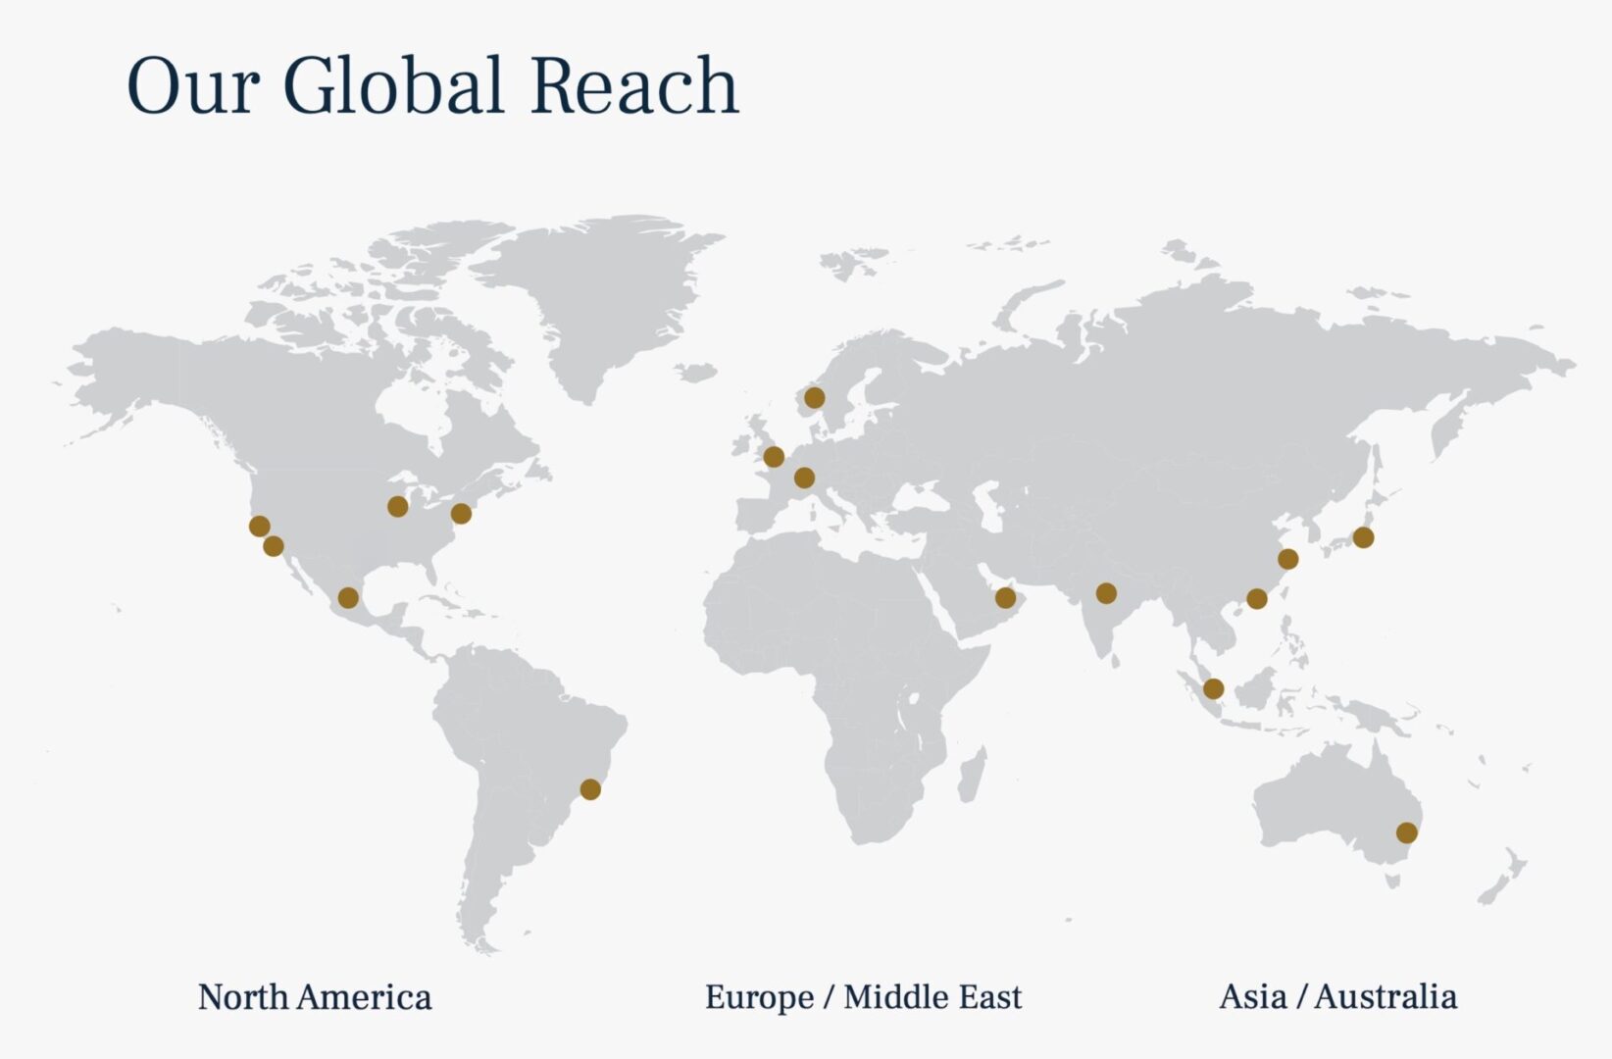This screenshot has width=1612, height=1059.
Task: Click the Our Global Reach heading
Action: pos(432,86)
